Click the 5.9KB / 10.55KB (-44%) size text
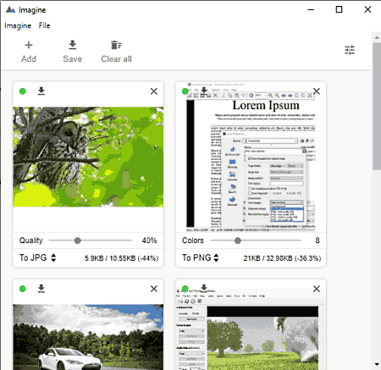The width and height of the screenshot is (381, 370). point(121,258)
